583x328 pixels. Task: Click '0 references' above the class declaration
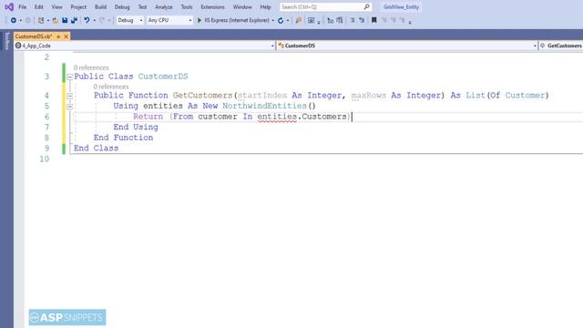pyautogui.click(x=91, y=67)
